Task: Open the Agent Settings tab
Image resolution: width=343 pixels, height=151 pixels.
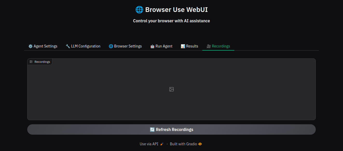Action: point(43,46)
